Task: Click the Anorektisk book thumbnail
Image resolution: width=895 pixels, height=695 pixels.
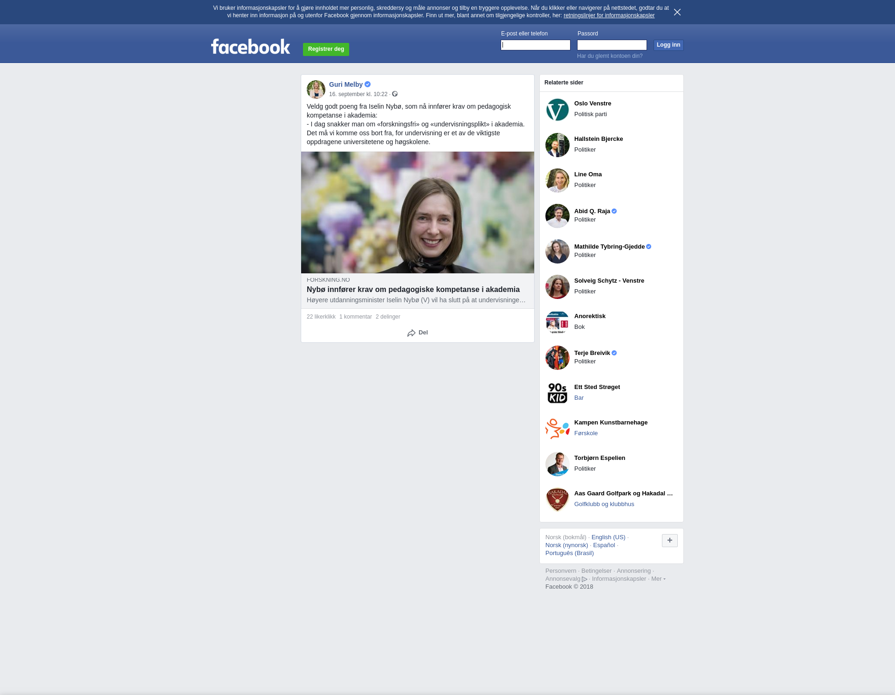Action: click(557, 322)
